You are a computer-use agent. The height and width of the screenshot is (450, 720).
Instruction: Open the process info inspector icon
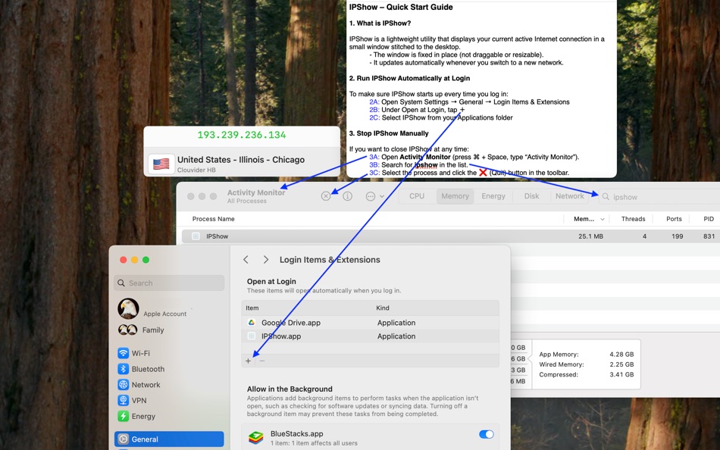click(x=347, y=195)
